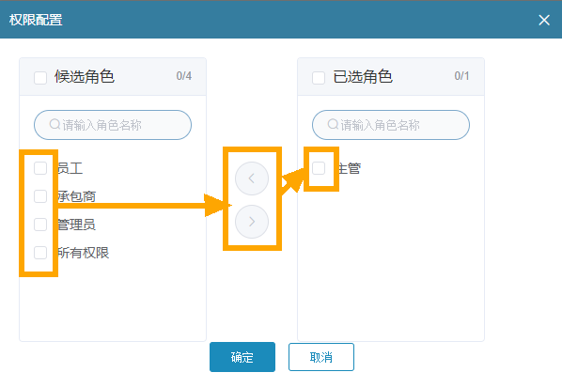562x388 pixels.
Task: Toggle select-all for 候选角色
Action: tap(40, 78)
